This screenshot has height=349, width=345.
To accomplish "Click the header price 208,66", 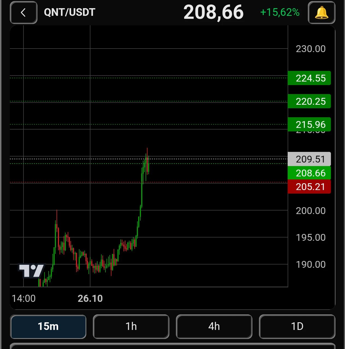I will tap(213, 12).
